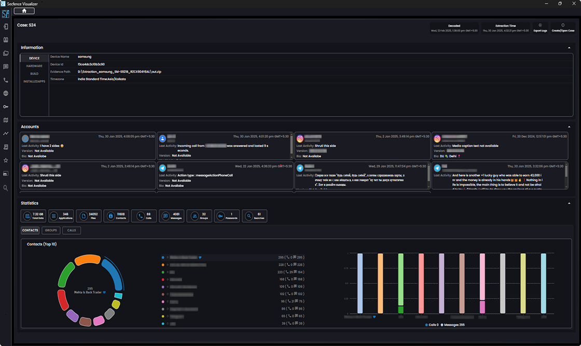Open the map sidebar icon

point(6,120)
